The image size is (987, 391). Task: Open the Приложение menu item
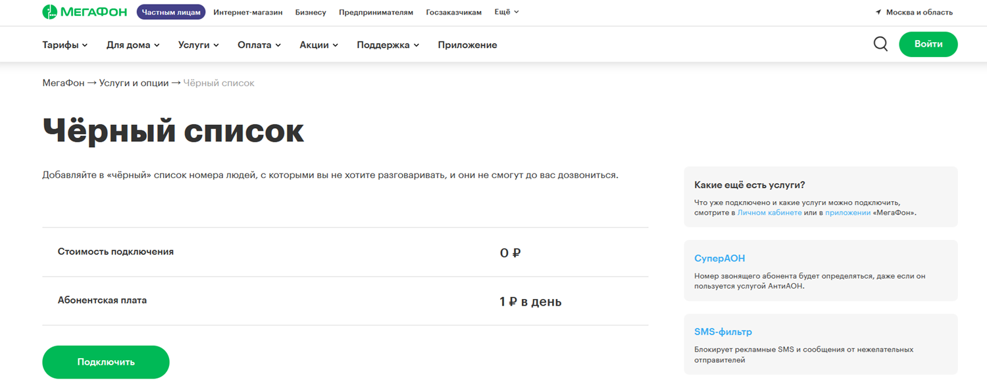click(x=467, y=45)
